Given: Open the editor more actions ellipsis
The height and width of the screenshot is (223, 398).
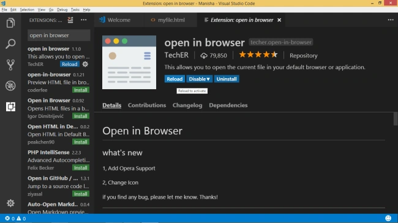Looking at the screenshot, I should pos(391,20).
